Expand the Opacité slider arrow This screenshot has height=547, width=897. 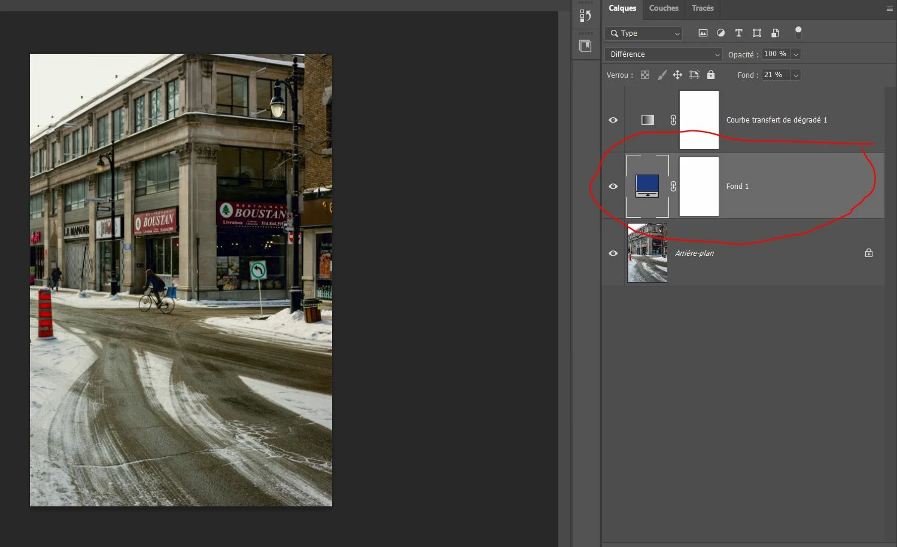[x=796, y=54]
